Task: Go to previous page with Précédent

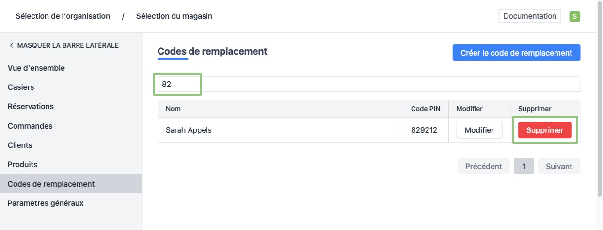Action: tap(483, 166)
